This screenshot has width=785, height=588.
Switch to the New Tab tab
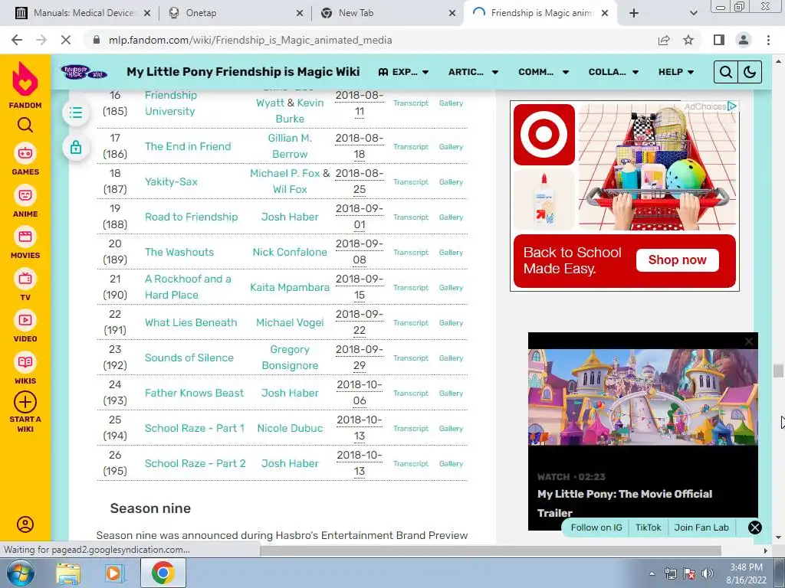point(387,13)
